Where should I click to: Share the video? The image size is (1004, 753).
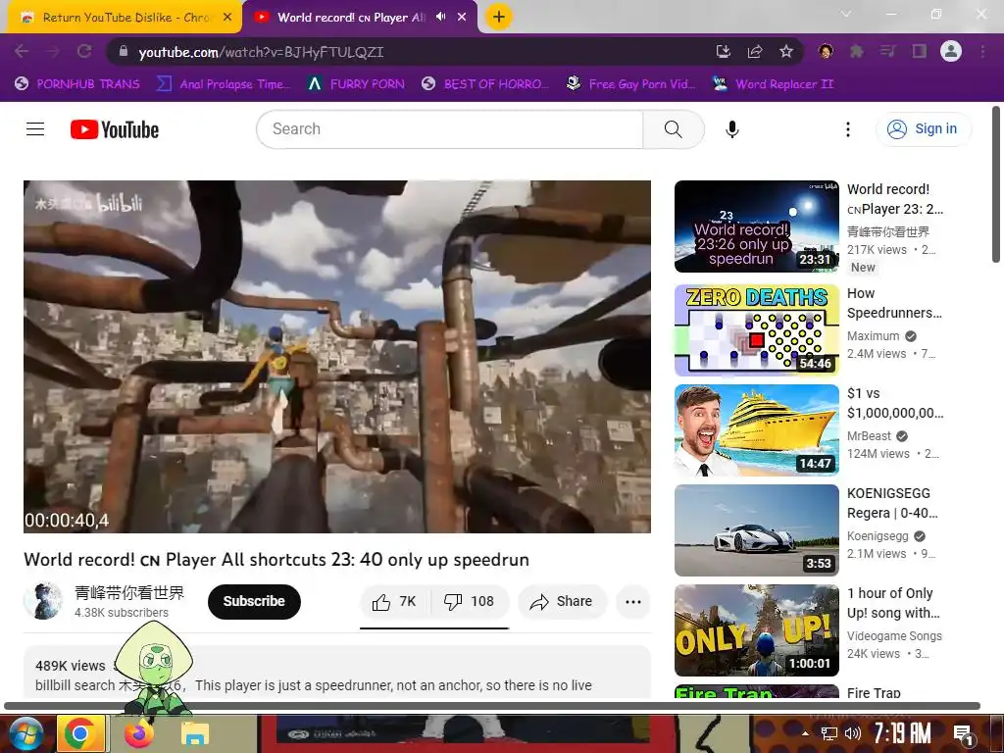pyautogui.click(x=562, y=601)
